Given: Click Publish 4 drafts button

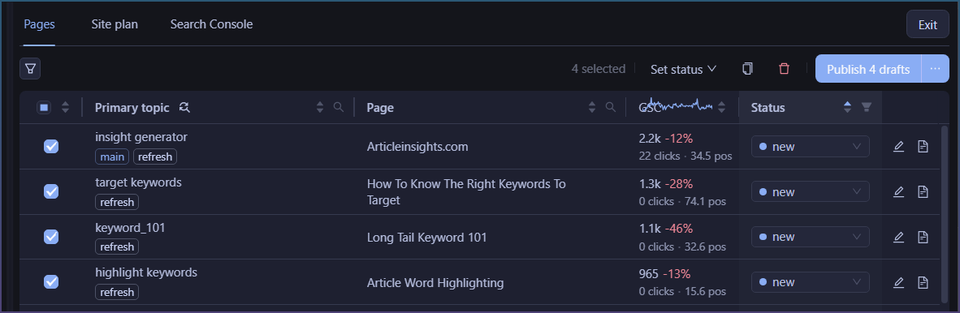Looking at the screenshot, I should tap(868, 69).
